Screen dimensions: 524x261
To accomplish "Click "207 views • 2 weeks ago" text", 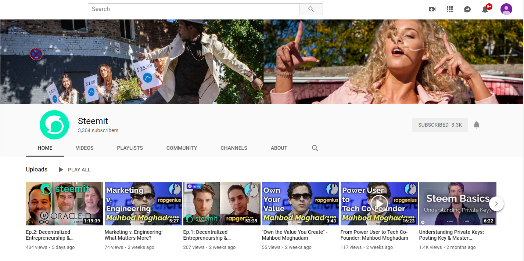I will (x=209, y=247).
